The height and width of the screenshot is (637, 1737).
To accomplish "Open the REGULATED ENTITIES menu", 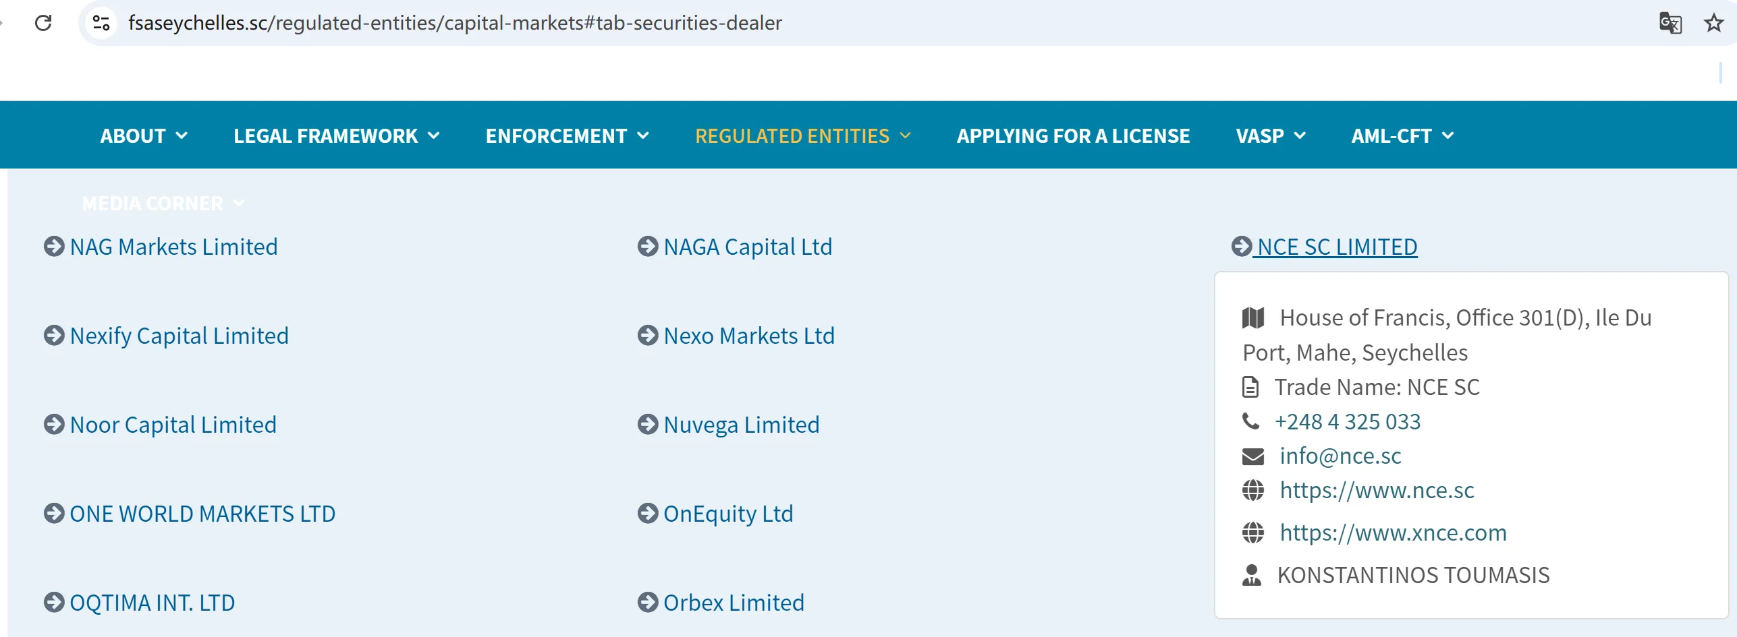I will pyautogui.click(x=792, y=136).
